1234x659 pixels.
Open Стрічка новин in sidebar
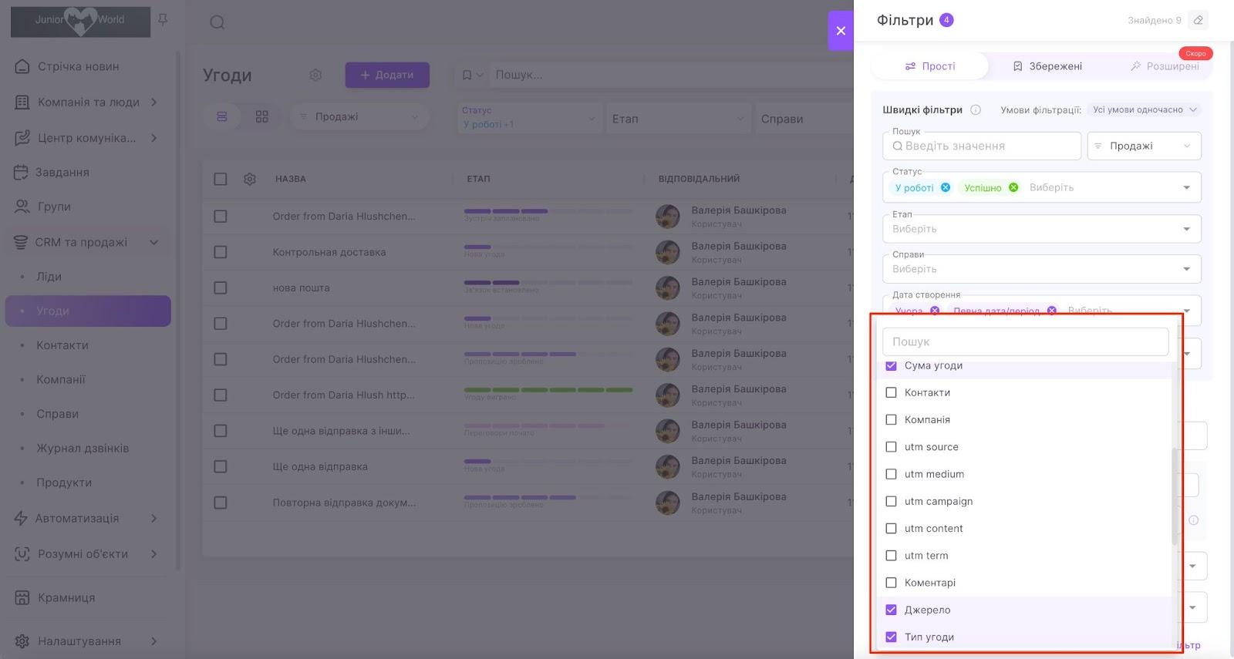(x=78, y=66)
